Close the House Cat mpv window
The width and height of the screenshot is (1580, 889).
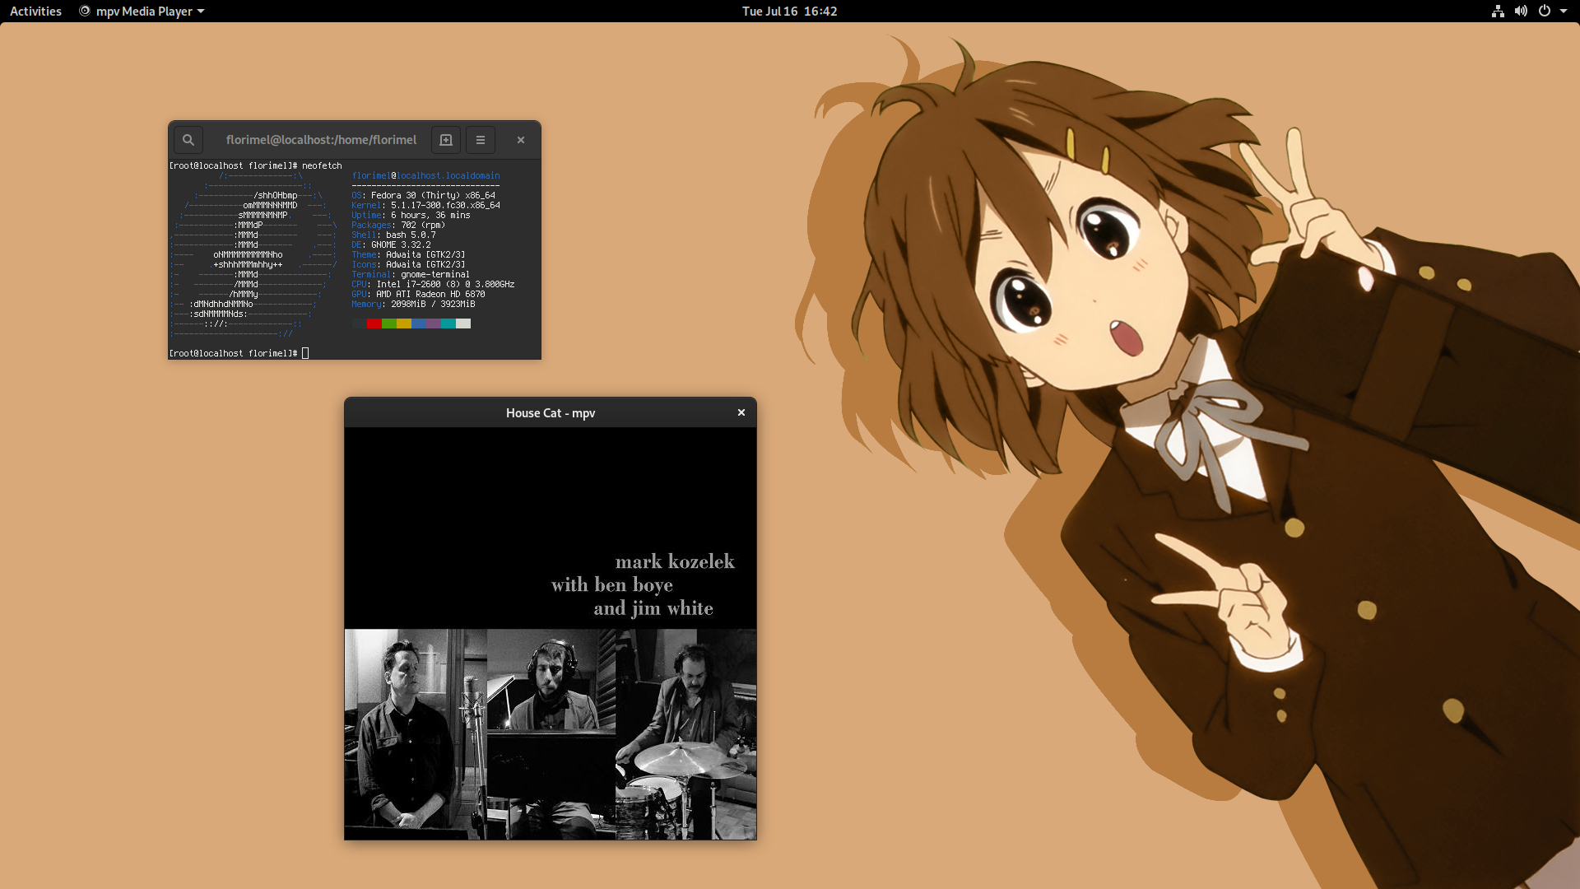[x=741, y=412]
